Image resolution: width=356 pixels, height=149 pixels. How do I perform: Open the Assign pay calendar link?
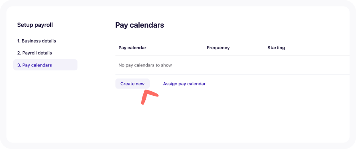(x=184, y=84)
